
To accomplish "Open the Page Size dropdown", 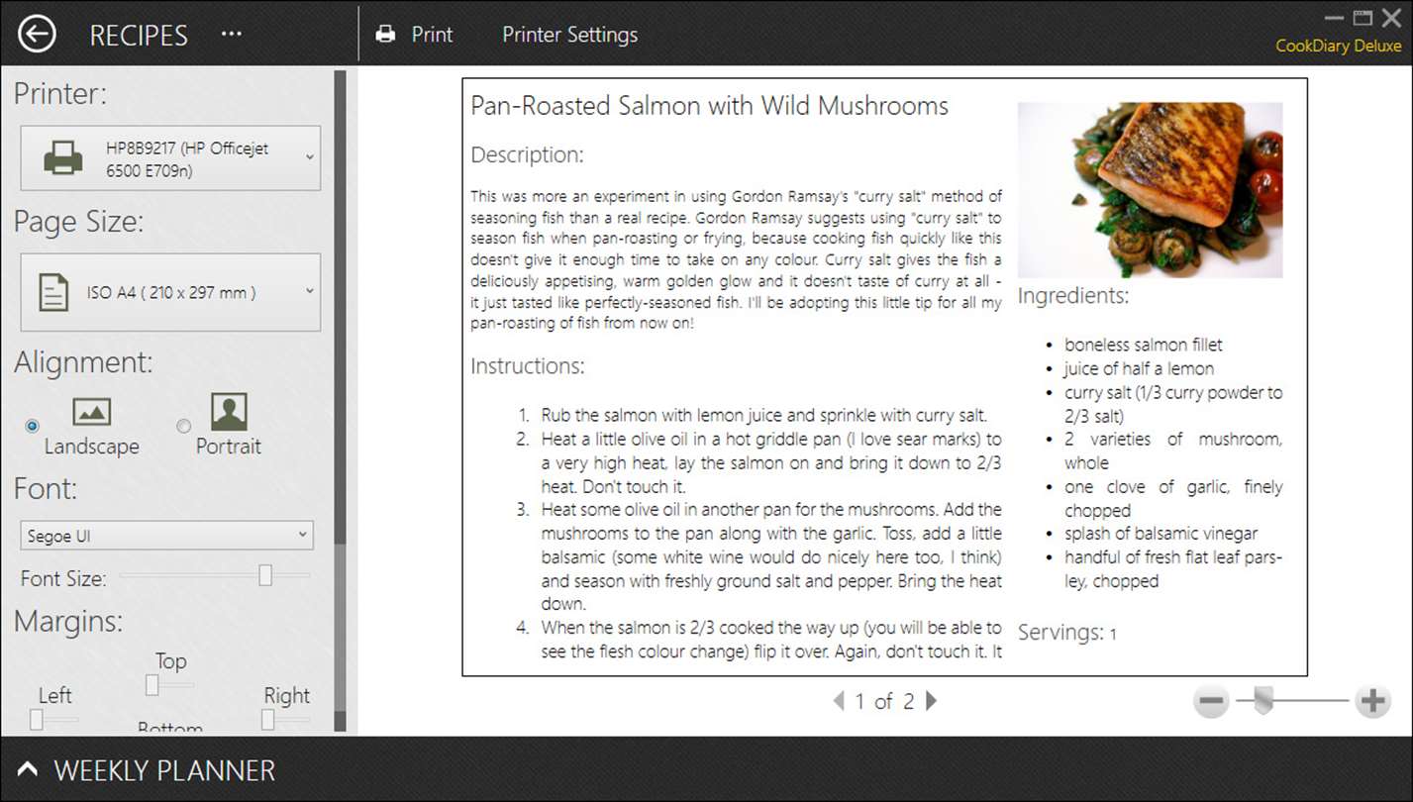I will 170,292.
